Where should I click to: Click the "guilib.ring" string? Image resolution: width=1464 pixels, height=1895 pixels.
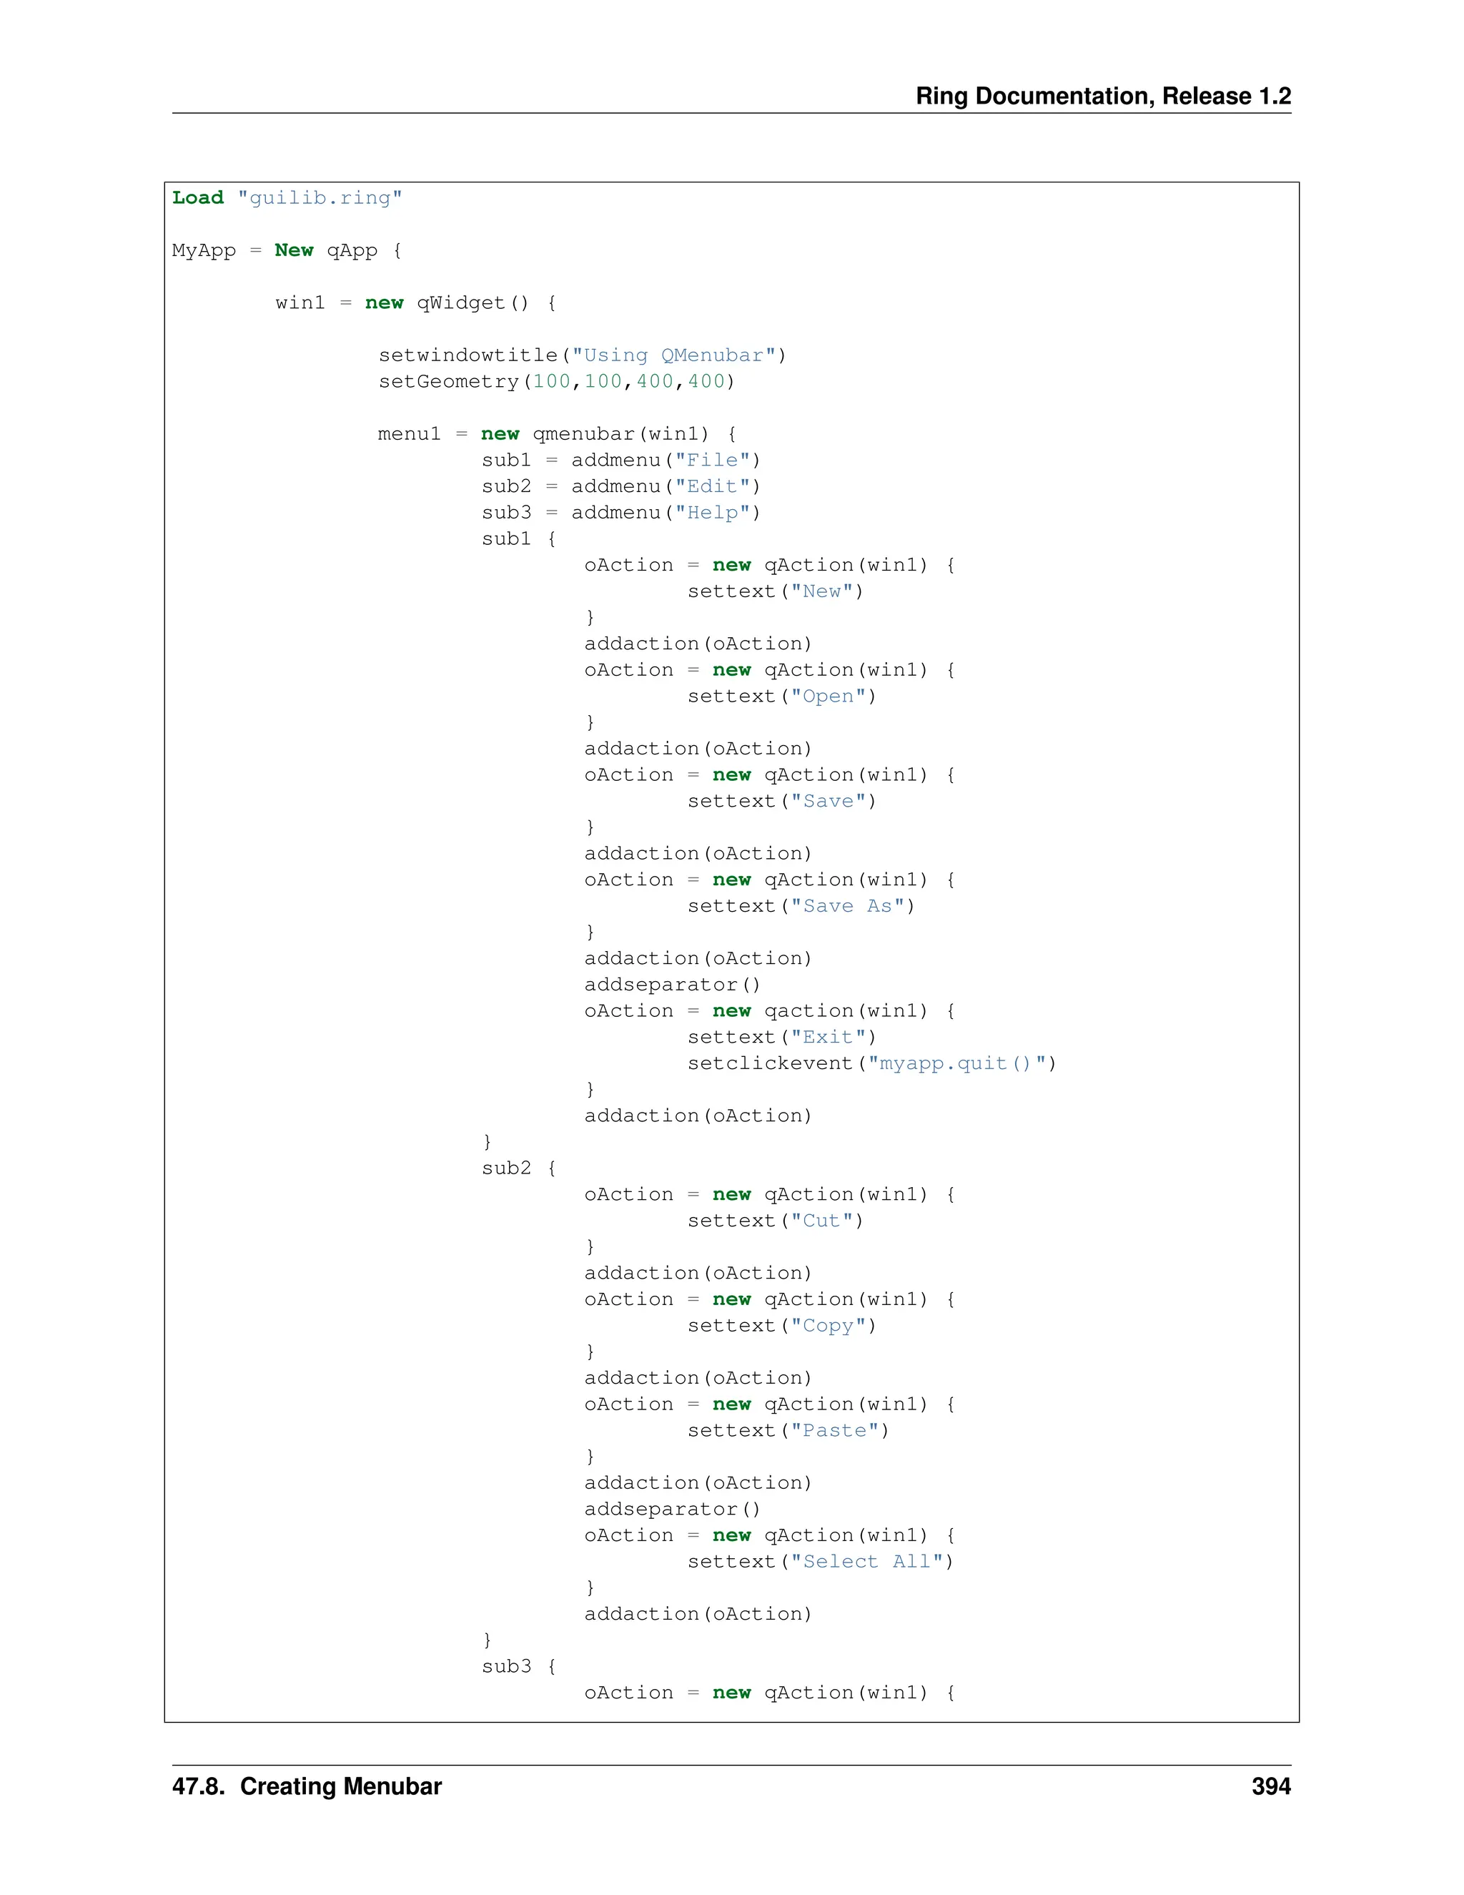coord(320,198)
